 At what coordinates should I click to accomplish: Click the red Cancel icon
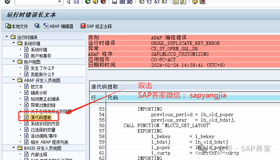pos(103,2)
